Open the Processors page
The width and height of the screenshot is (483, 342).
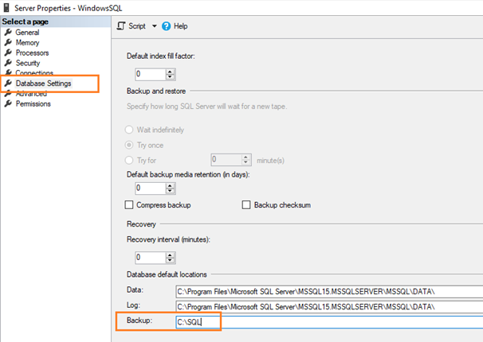pyautogui.click(x=32, y=52)
